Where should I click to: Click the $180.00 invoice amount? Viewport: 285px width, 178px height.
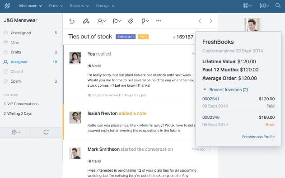[x=266, y=117]
